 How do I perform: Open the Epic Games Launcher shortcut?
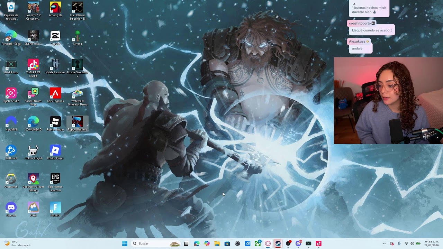(55, 183)
